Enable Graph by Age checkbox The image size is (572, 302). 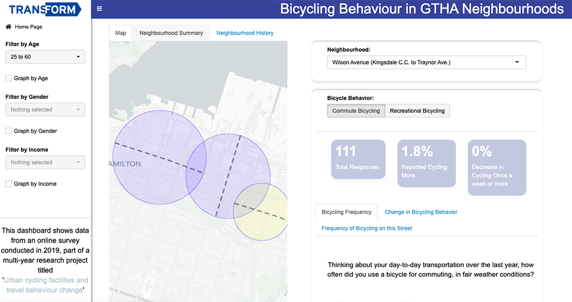(x=9, y=78)
